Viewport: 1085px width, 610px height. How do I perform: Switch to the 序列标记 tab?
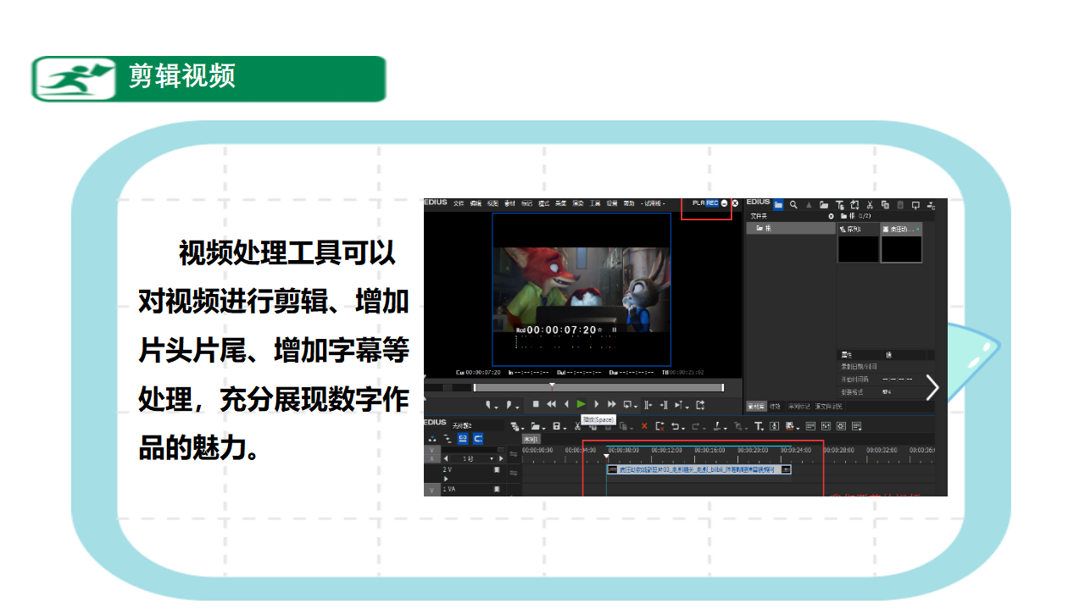coord(799,407)
